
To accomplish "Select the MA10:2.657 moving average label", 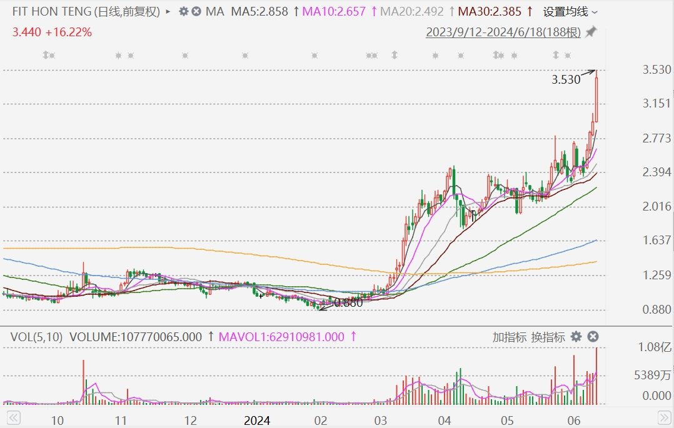I will coord(334,11).
